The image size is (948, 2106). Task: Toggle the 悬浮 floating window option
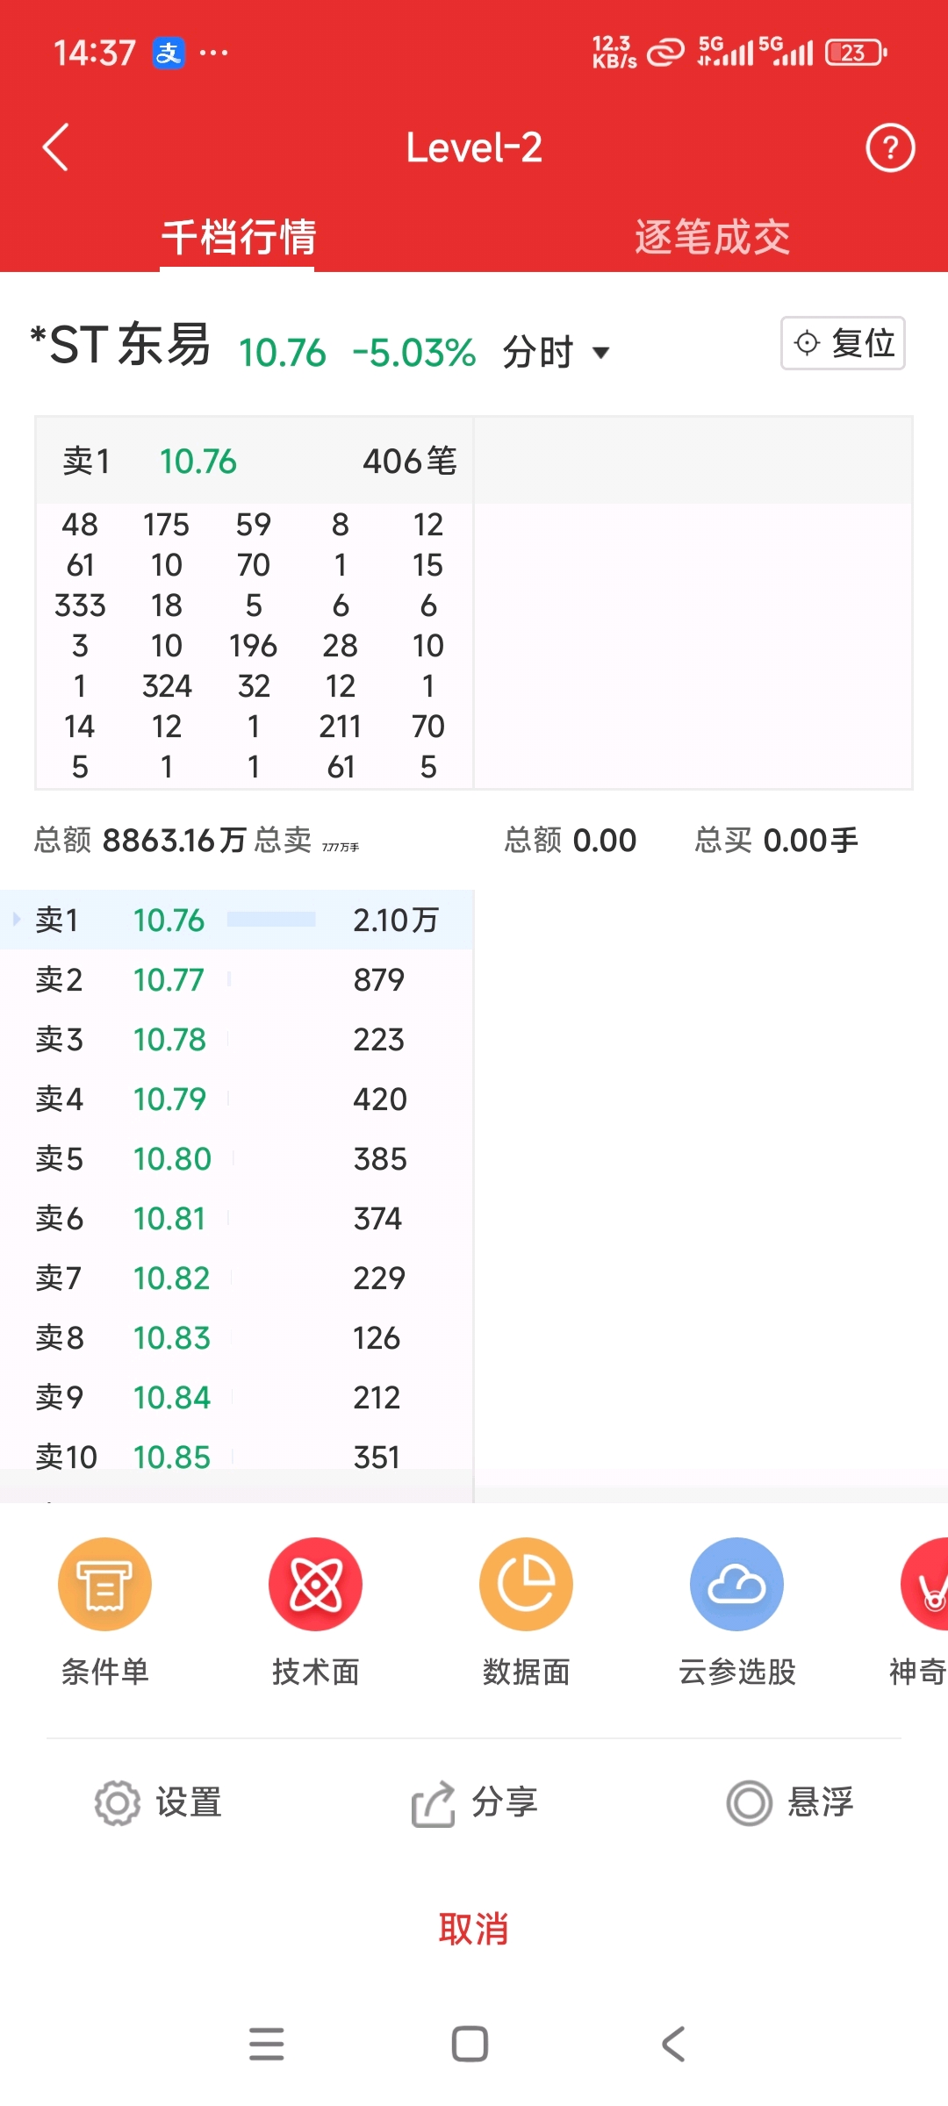[790, 1803]
